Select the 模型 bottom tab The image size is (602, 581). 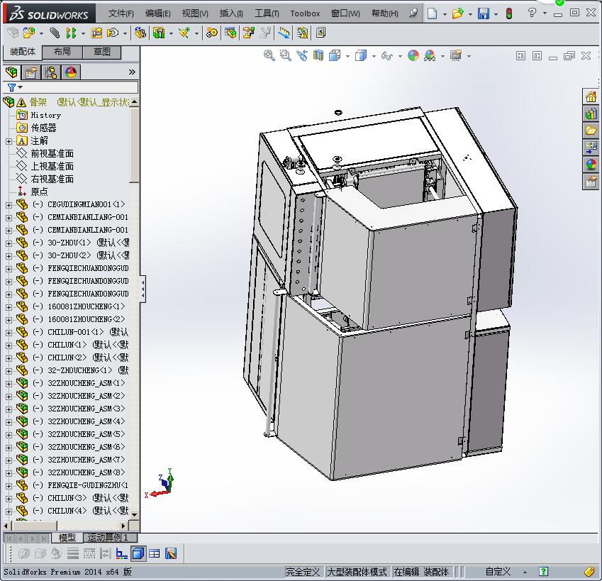pyautogui.click(x=67, y=538)
